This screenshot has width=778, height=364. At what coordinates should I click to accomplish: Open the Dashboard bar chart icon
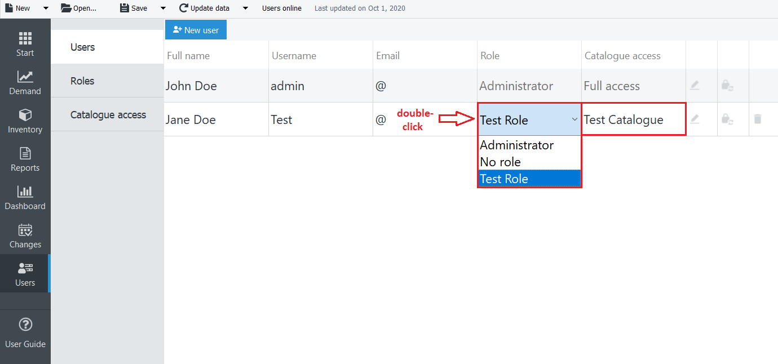[x=25, y=198]
